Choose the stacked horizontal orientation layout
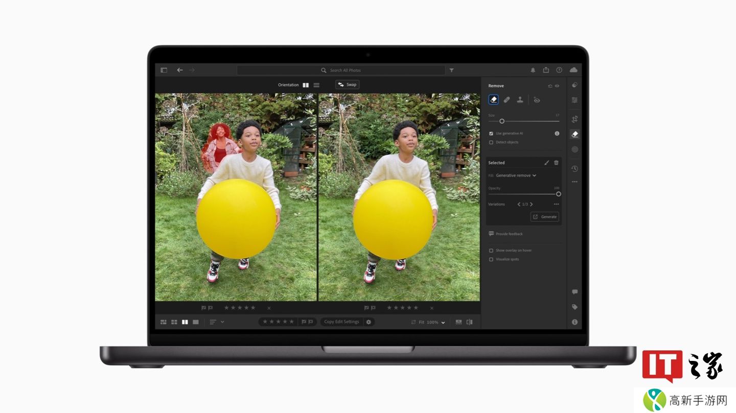The image size is (736, 413). [316, 85]
